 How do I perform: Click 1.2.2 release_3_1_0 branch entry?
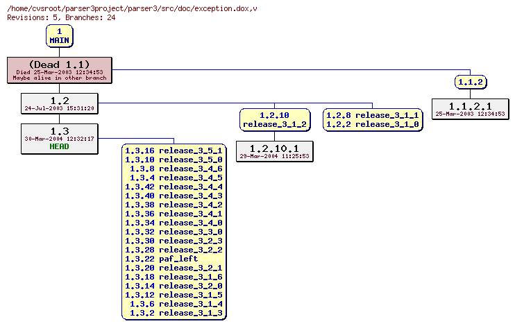click(373, 124)
